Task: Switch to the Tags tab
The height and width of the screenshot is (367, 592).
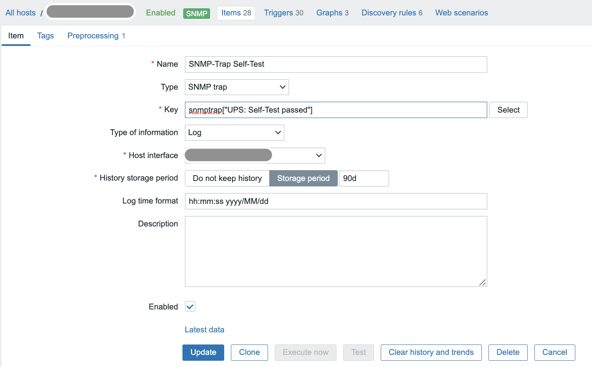Action: tap(46, 36)
